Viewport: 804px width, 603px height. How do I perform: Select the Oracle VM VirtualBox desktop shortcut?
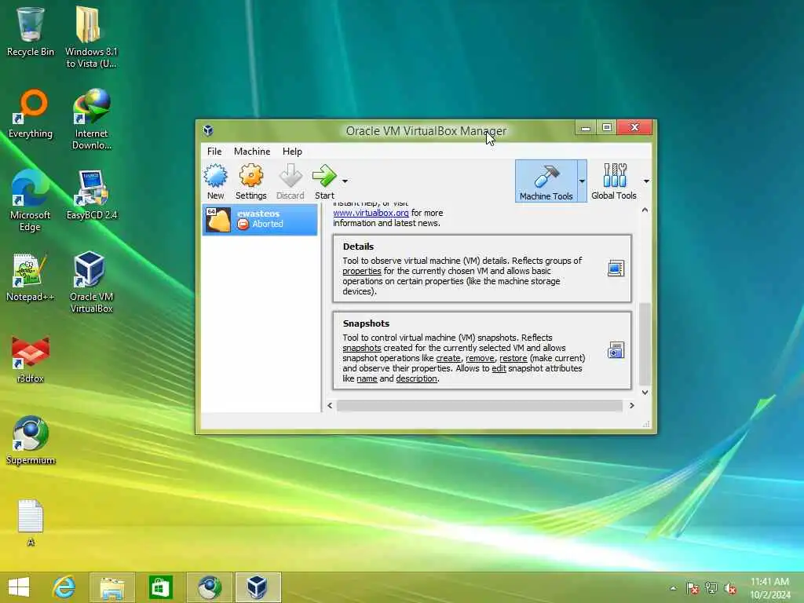pyautogui.click(x=91, y=282)
